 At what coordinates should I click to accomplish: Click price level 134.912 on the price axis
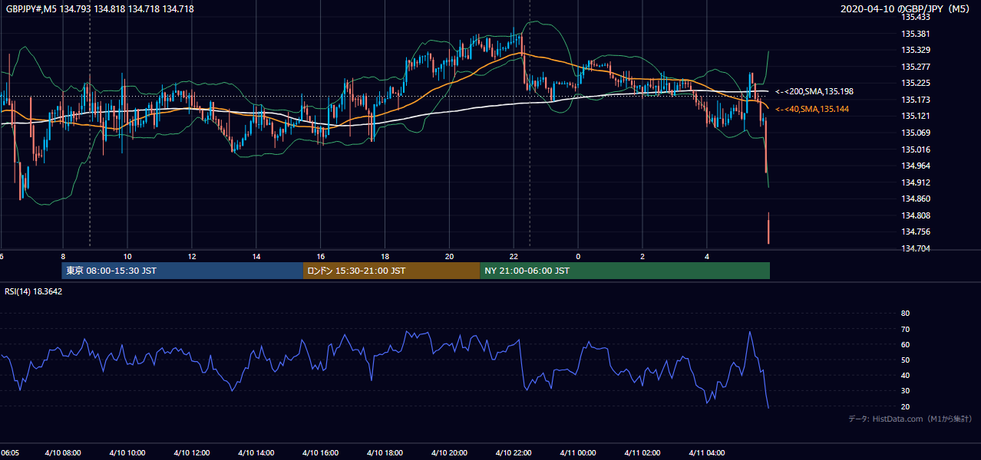(916, 182)
